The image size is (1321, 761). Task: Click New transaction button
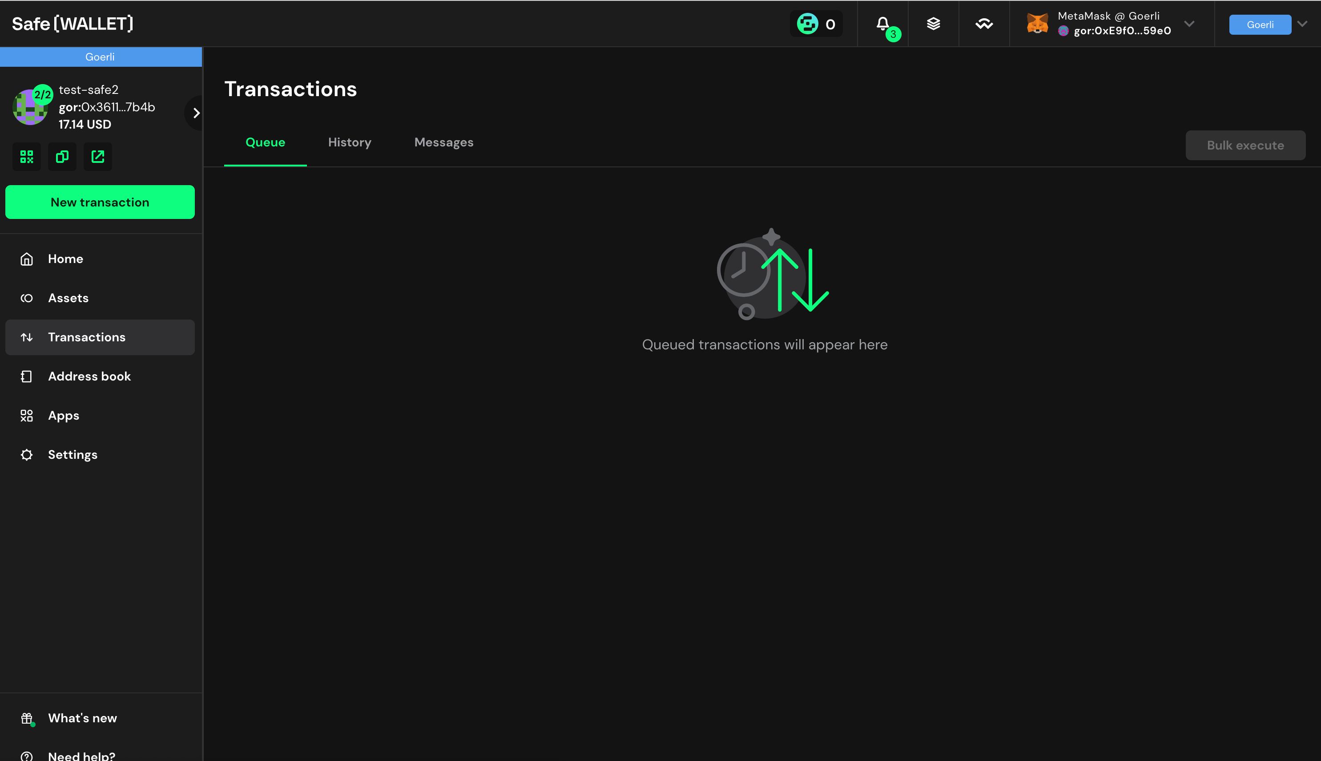coord(100,202)
